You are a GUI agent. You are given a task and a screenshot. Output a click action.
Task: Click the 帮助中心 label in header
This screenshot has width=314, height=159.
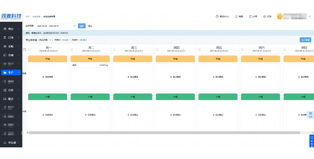pos(224,16)
